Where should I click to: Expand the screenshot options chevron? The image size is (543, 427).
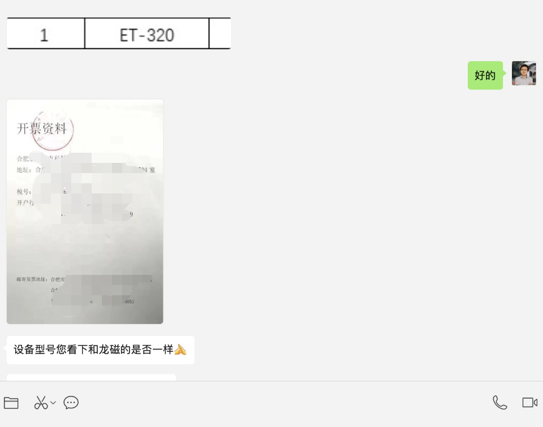point(53,403)
